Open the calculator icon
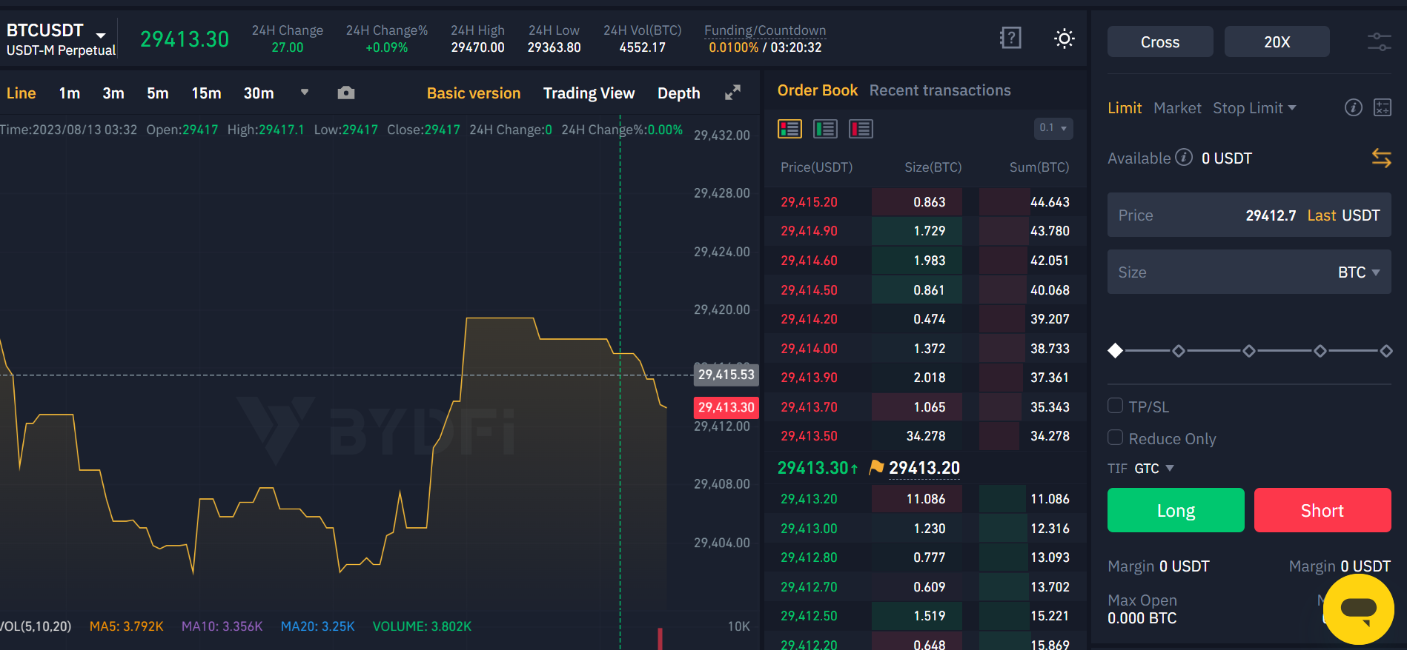The height and width of the screenshot is (650, 1407). click(x=1383, y=108)
